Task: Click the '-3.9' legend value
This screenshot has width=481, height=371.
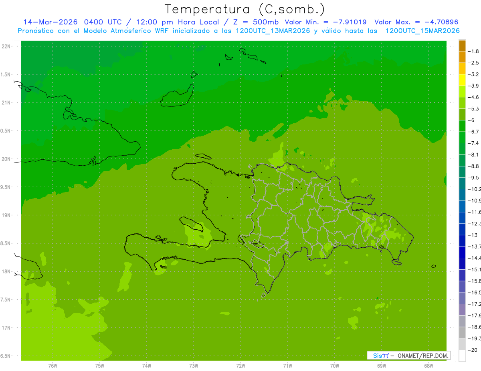Action: (474, 86)
